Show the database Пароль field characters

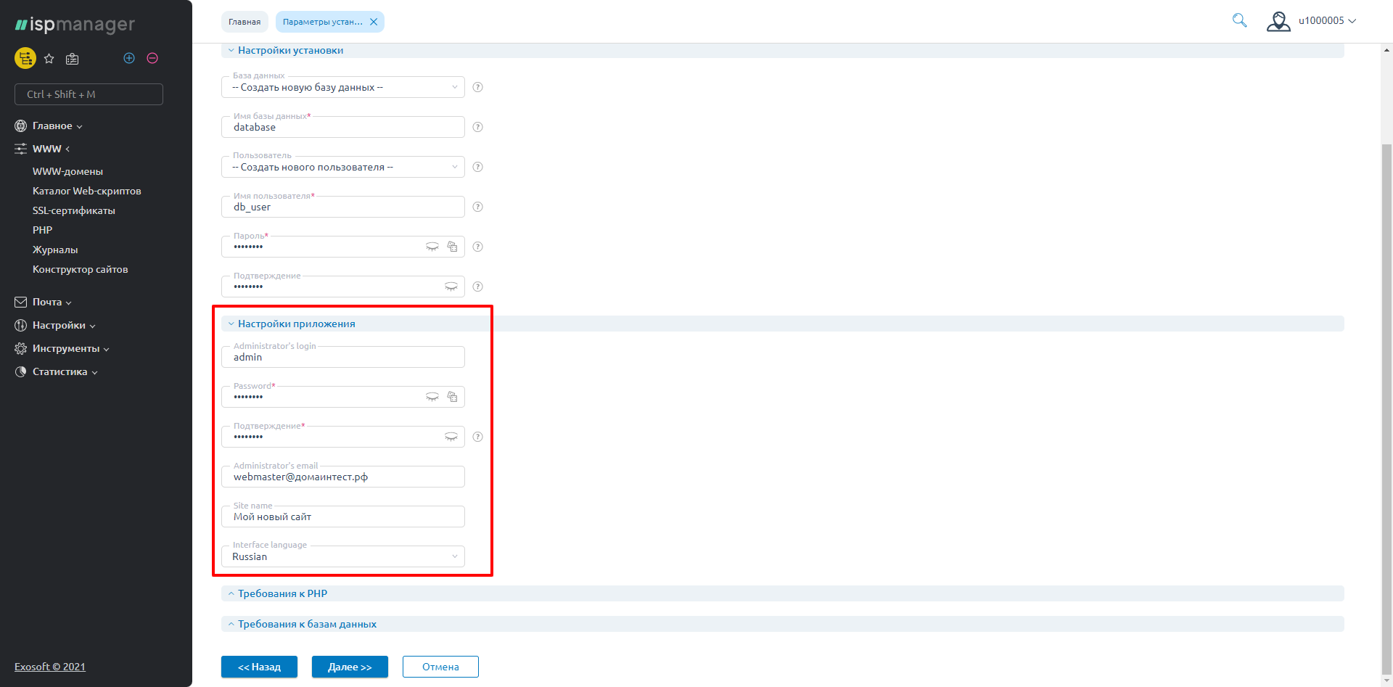[432, 247]
